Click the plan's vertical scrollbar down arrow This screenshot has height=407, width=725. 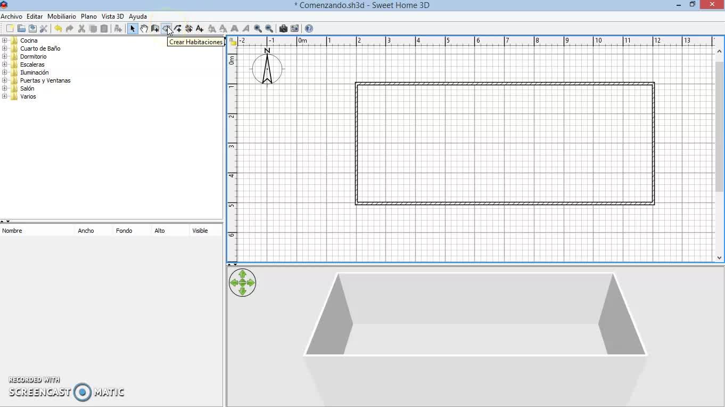pos(719,258)
